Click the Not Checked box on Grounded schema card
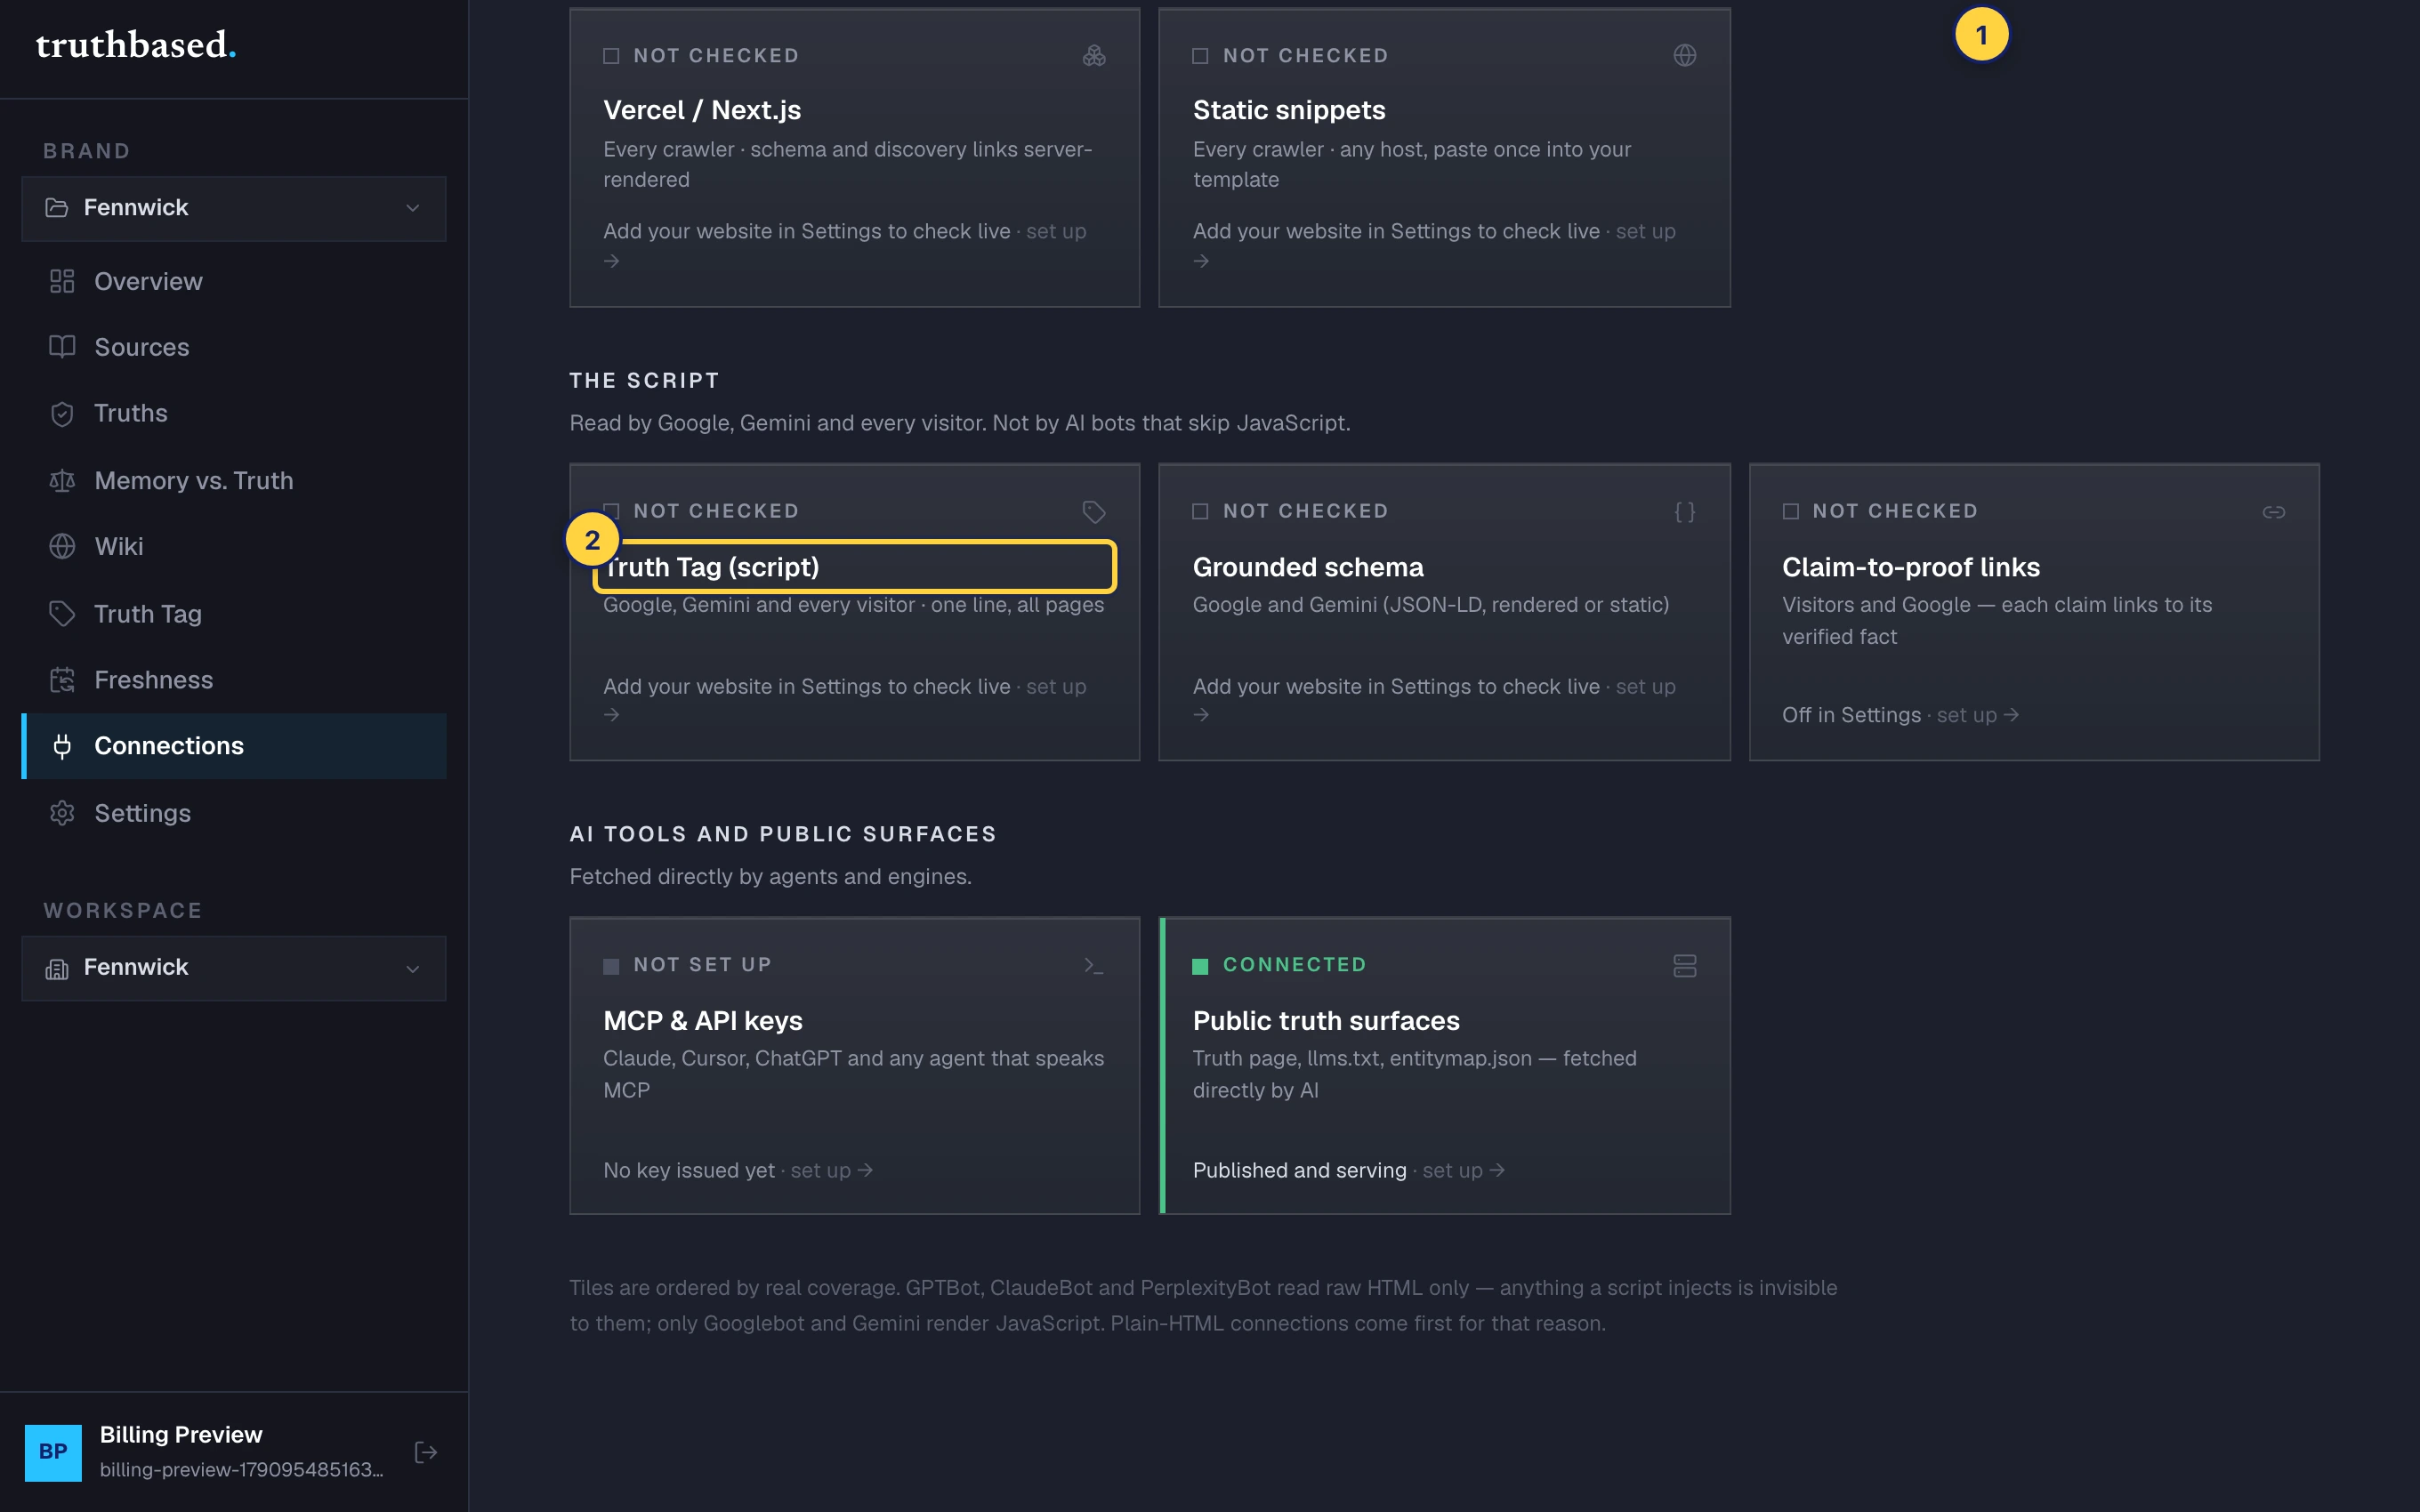 [x=1201, y=512]
